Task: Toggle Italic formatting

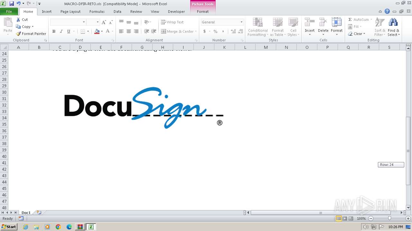Action: pyautogui.click(x=61, y=31)
